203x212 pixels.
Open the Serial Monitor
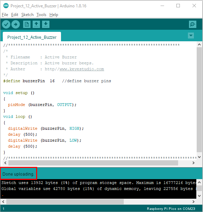[x=192, y=24]
